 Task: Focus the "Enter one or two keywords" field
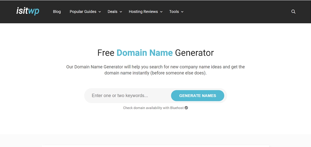tap(128, 95)
